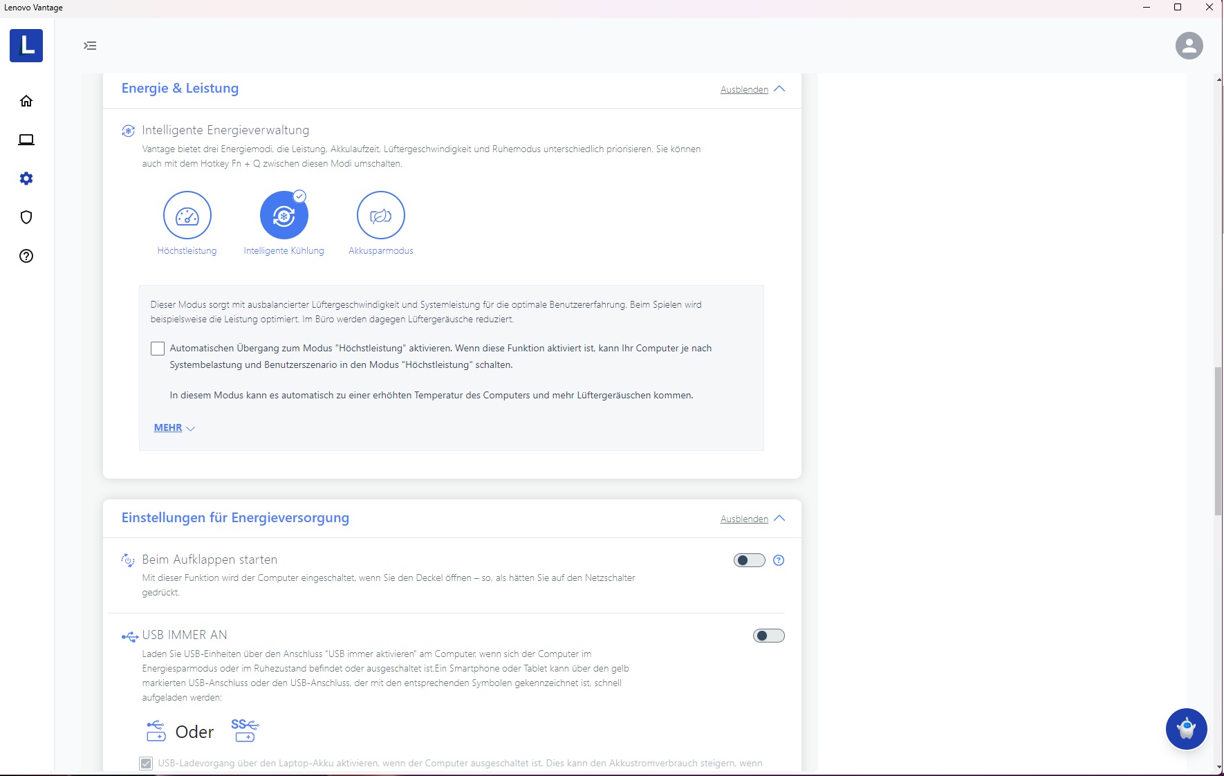Open the Help question mark icon in sidebar
This screenshot has width=1224, height=776.
pyautogui.click(x=26, y=256)
